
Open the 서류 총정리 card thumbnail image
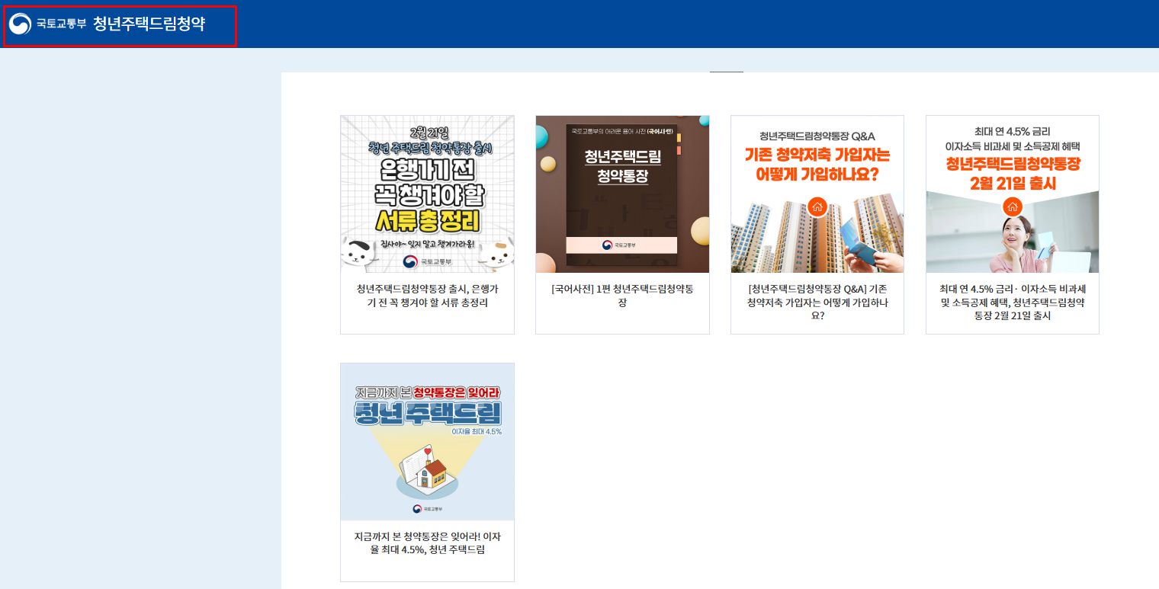427,194
